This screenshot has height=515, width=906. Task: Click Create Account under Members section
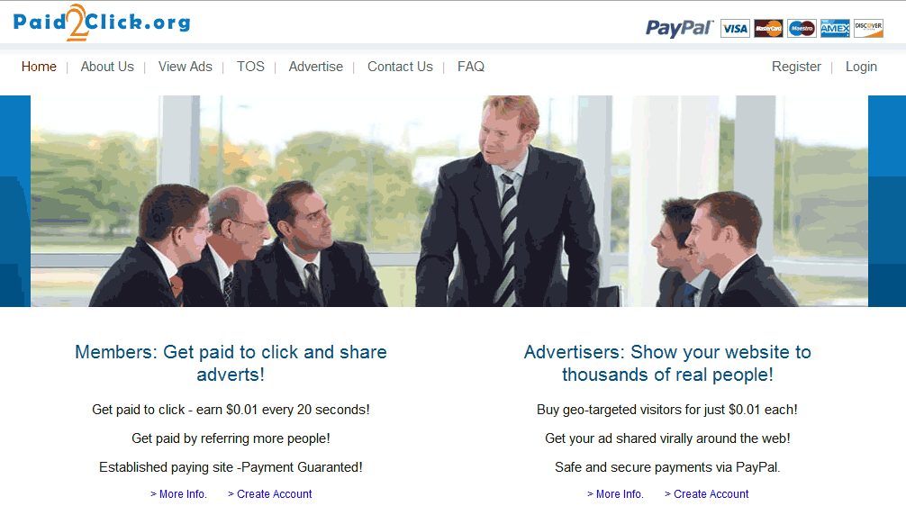coord(270,494)
